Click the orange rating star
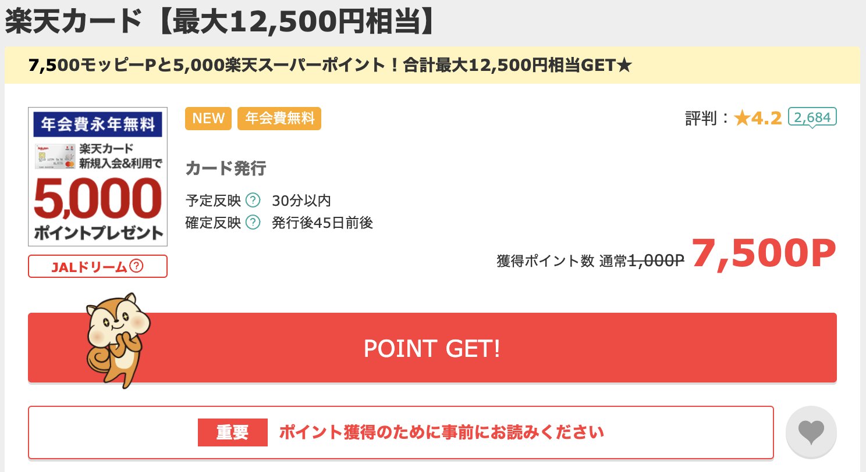The width and height of the screenshot is (866, 472). [742, 119]
